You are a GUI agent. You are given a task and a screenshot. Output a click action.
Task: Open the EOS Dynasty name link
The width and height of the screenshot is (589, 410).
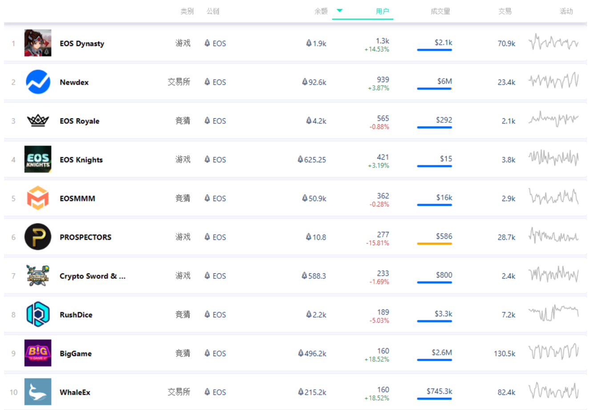point(82,44)
